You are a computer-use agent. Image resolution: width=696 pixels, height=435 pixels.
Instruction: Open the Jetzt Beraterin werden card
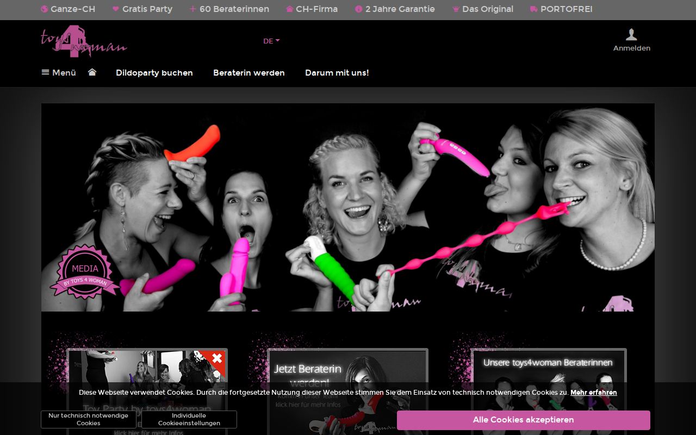pos(348,391)
